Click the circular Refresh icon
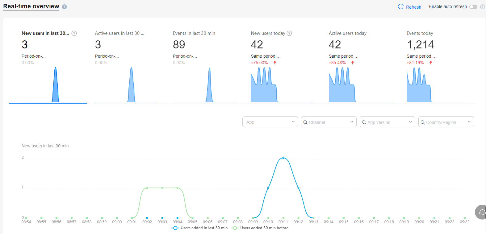Screen dimensions: 486x234 pyautogui.click(x=401, y=7)
